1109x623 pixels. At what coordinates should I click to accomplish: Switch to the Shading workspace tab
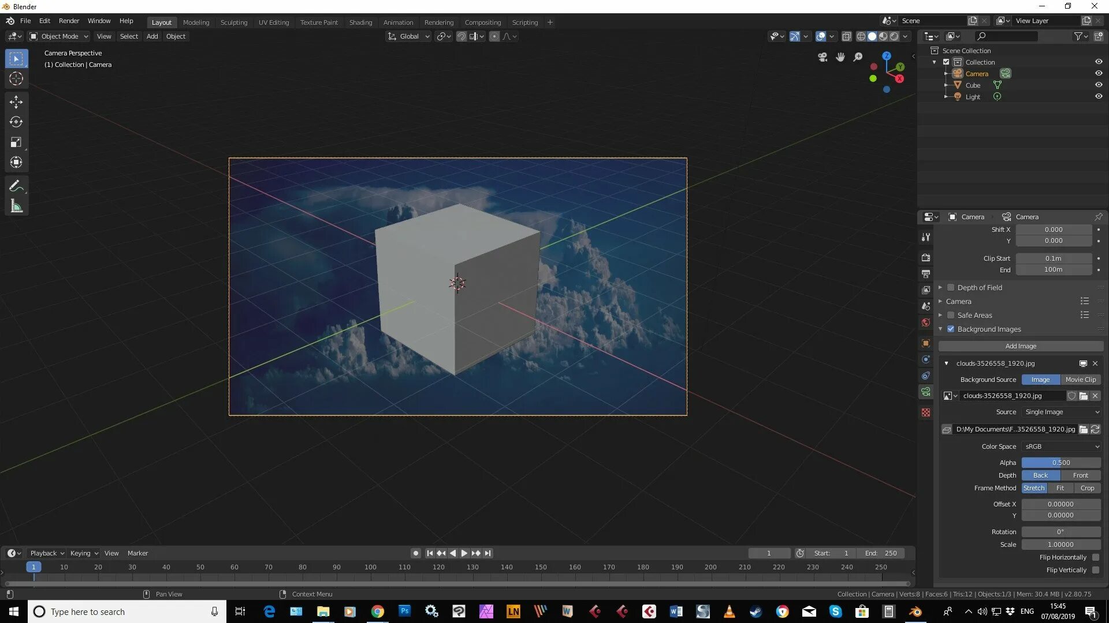tap(360, 22)
